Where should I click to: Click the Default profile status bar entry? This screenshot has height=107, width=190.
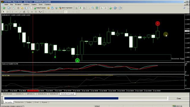(x=97, y=106)
